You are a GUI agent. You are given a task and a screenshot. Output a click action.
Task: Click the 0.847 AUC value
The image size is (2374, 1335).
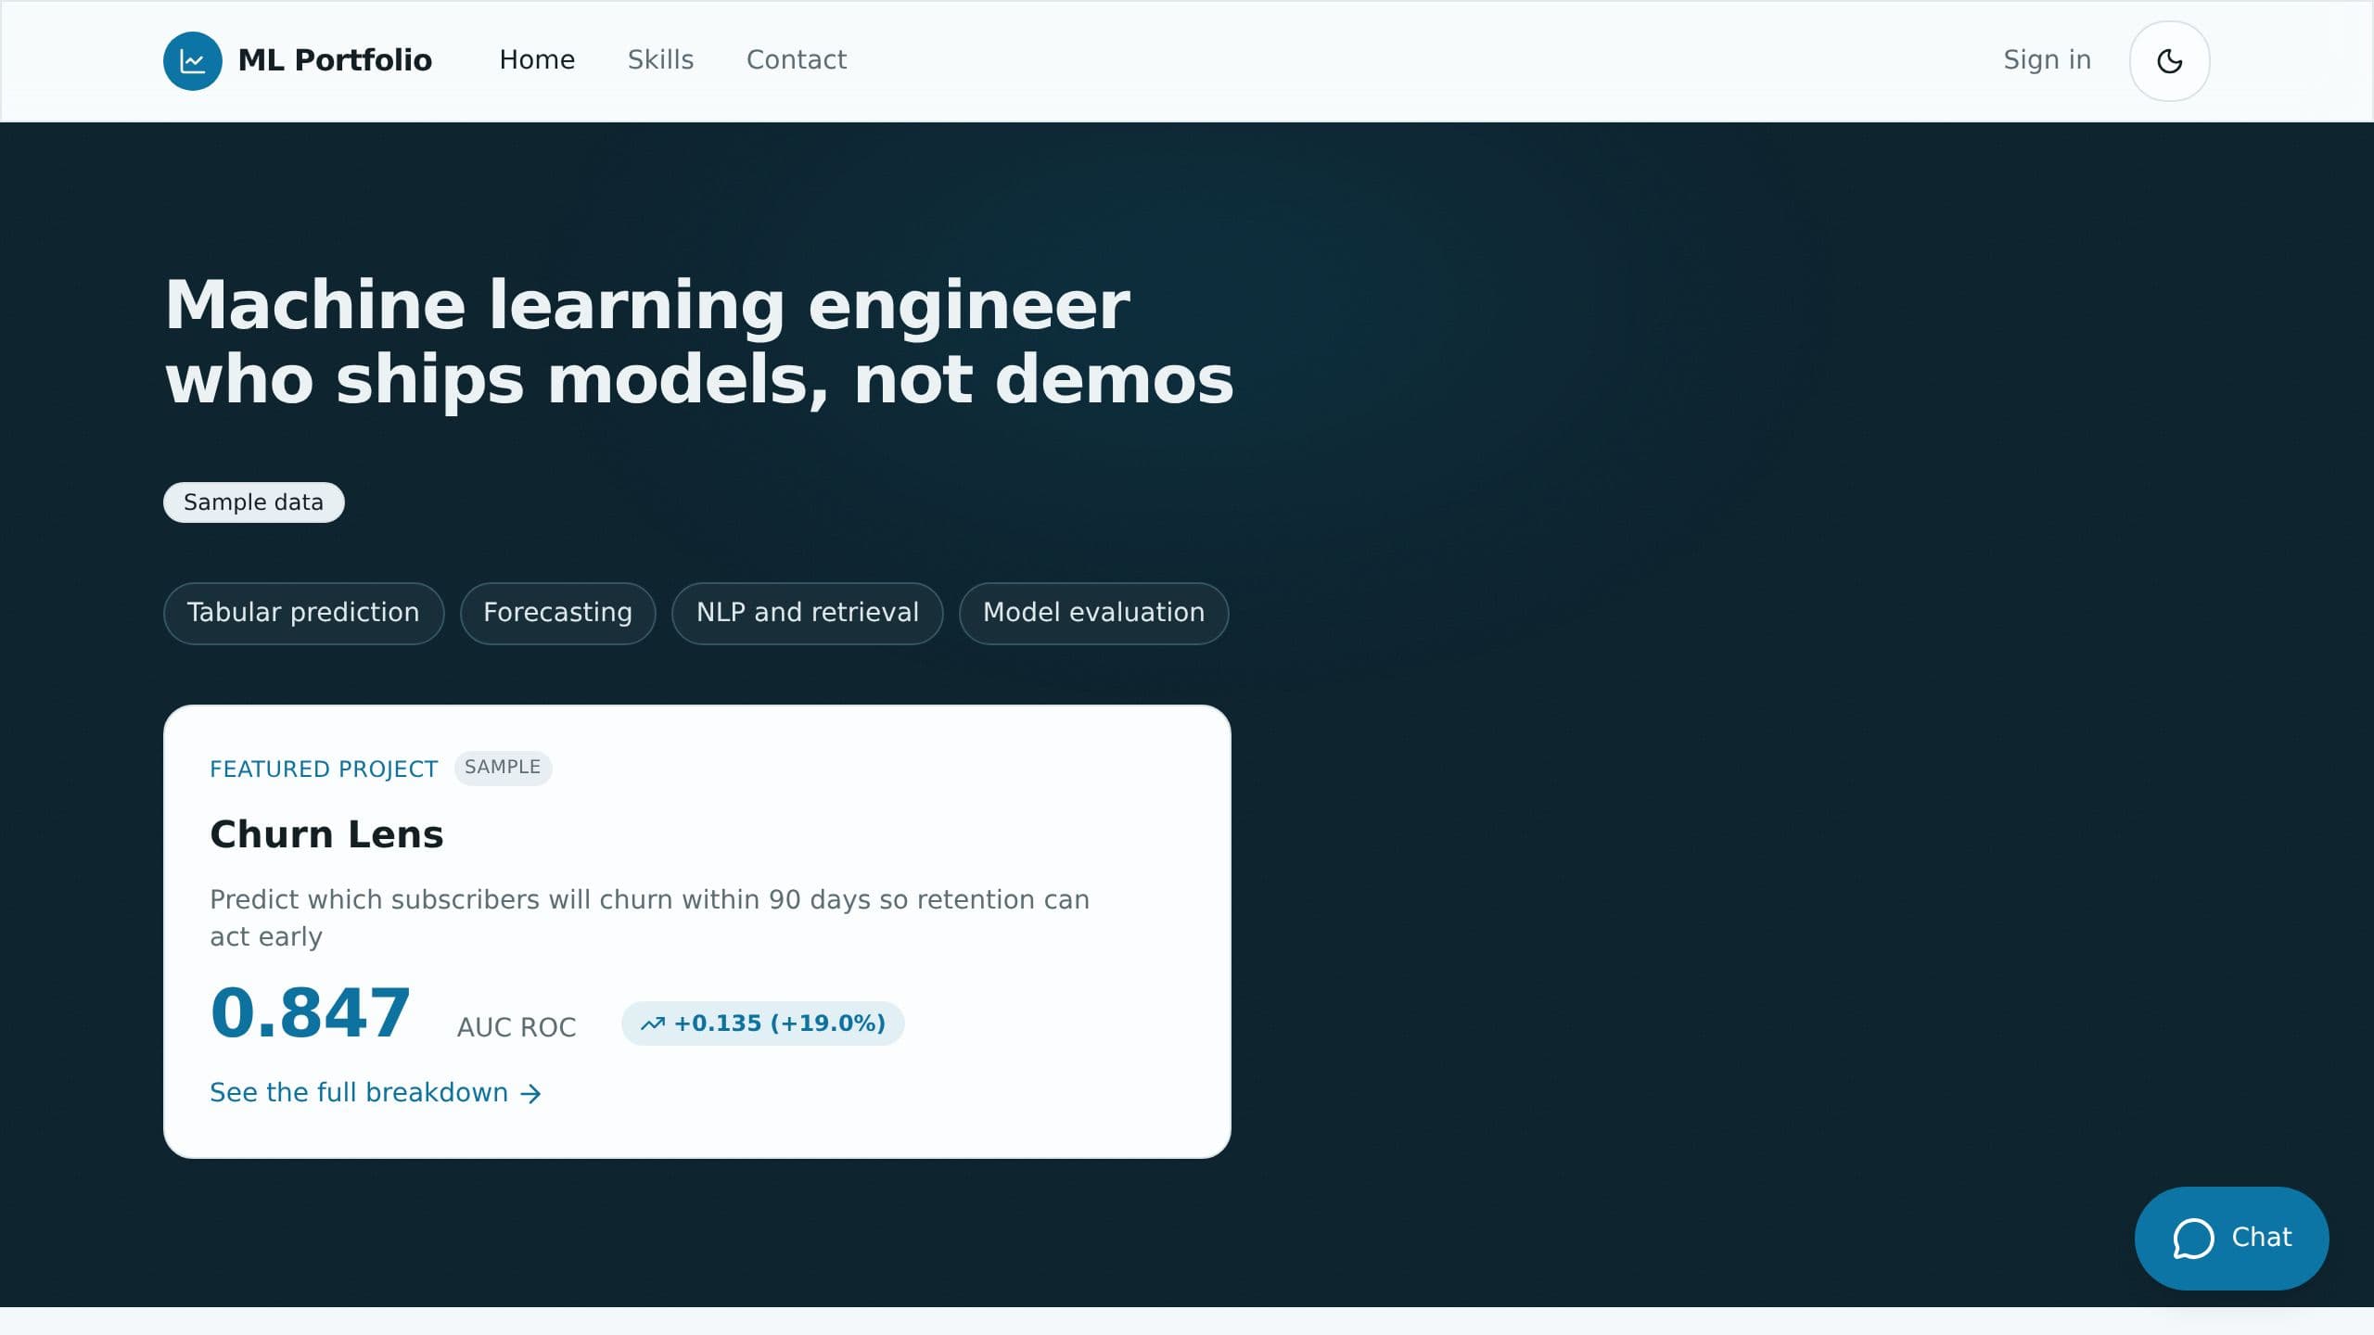pos(310,1013)
